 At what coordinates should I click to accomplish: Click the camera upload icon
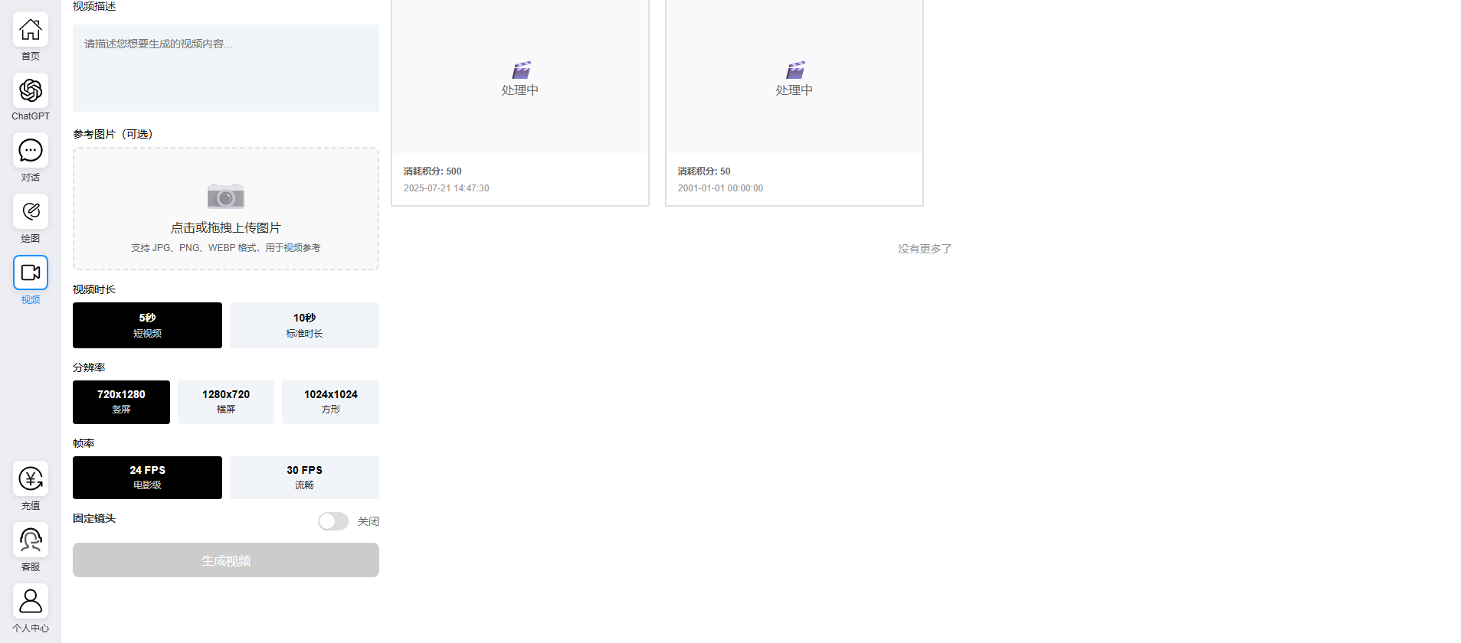(225, 197)
